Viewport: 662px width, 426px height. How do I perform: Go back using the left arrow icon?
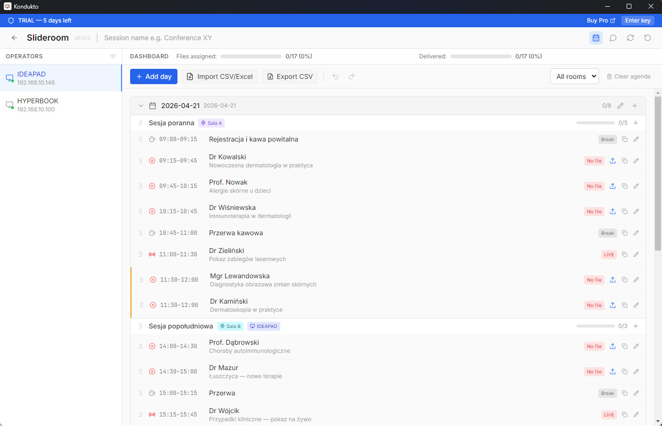pyautogui.click(x=14, y=38)
